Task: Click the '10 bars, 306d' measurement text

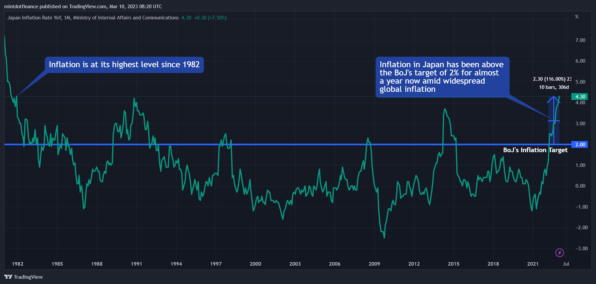Action: pyautogui.click(x=554, y=87)
